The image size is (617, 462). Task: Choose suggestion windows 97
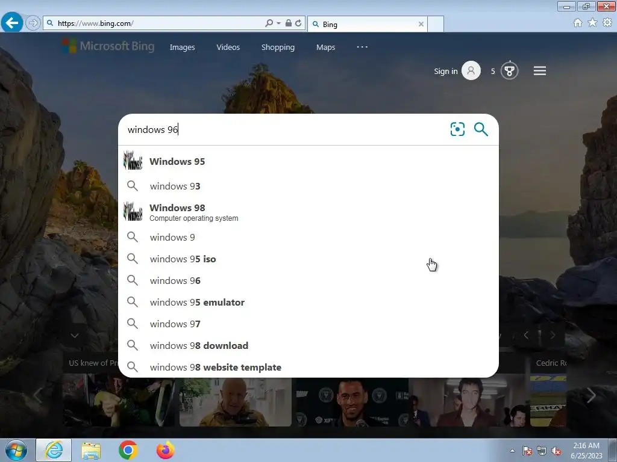tap(308, 324)
